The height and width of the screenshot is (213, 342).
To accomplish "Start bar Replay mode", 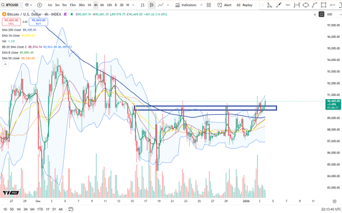I will click(x=244, y=5).
